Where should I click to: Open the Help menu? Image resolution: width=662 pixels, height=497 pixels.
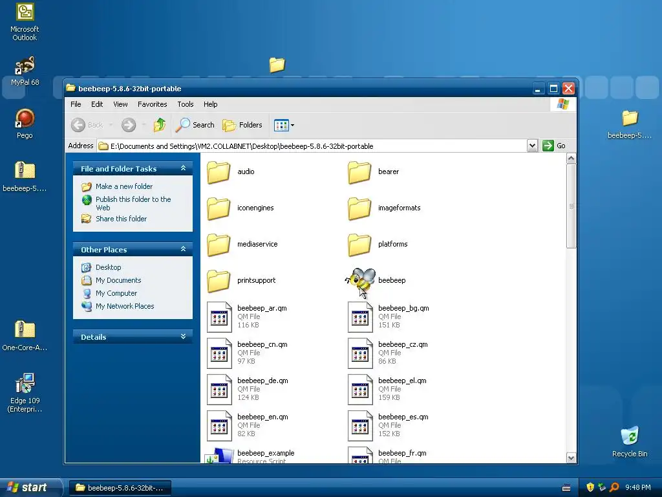coord(210,104)
